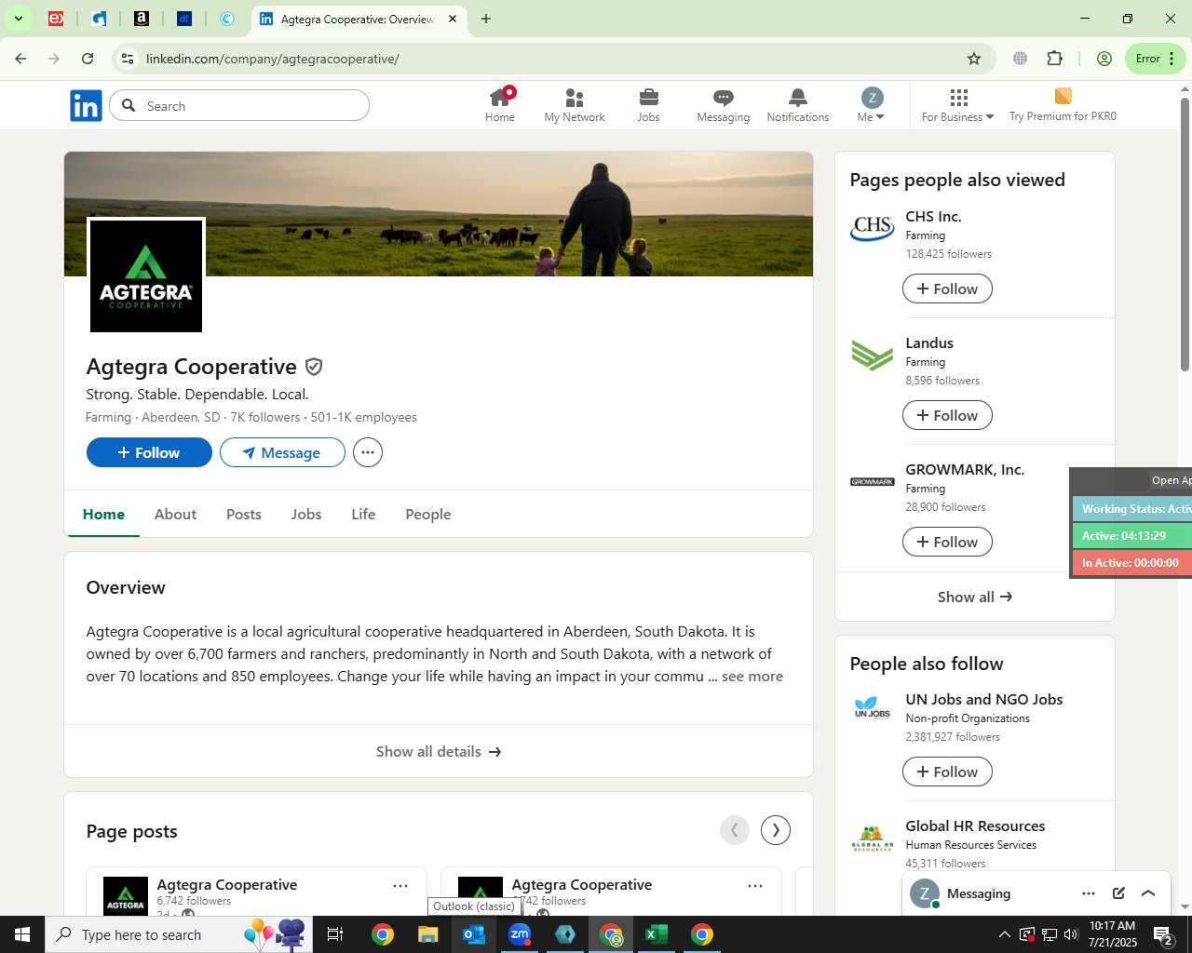Select the Agtegra Cooperative logo image

(146, 275)
